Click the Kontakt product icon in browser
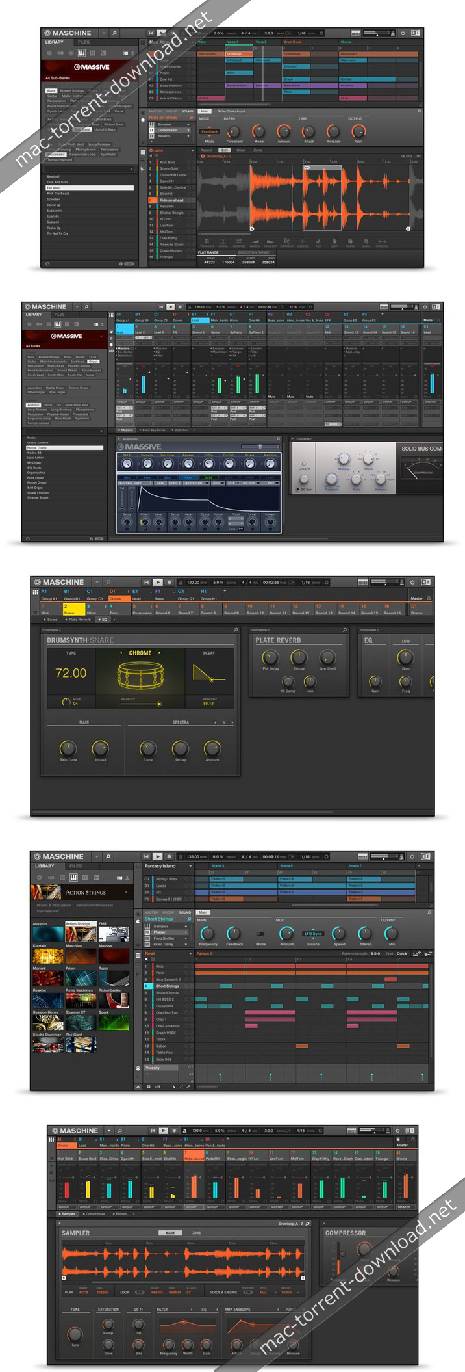Image resolution: width=465 pixels, height=1372 pixels. click(x=47, y=956)
